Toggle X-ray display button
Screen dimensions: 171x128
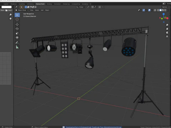click(155, 10)
